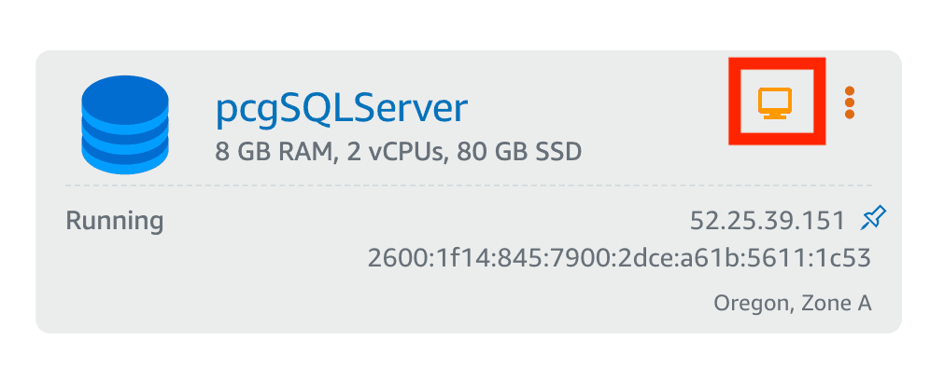This screenshot has width=930, height=369.
Task: Click the stand of the monitor icon
Action: pyautogui.click(x=775, y=116)
